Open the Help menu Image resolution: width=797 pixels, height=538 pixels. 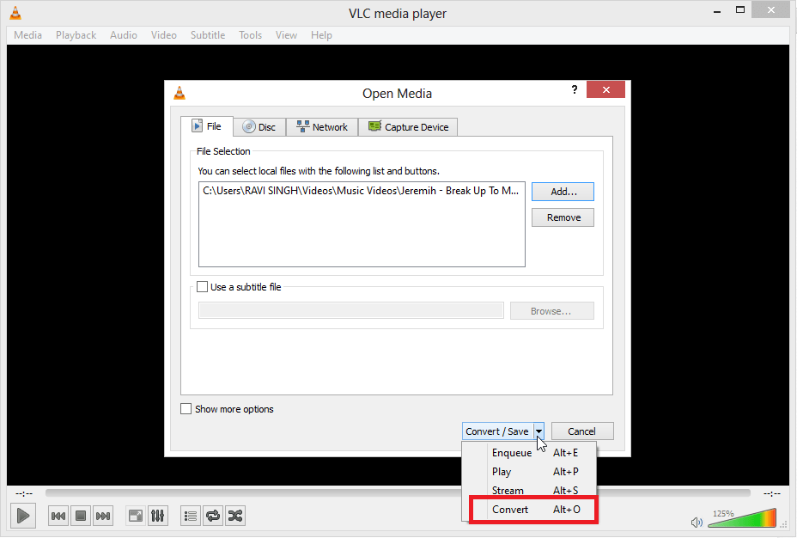click(x=321, y=35)
